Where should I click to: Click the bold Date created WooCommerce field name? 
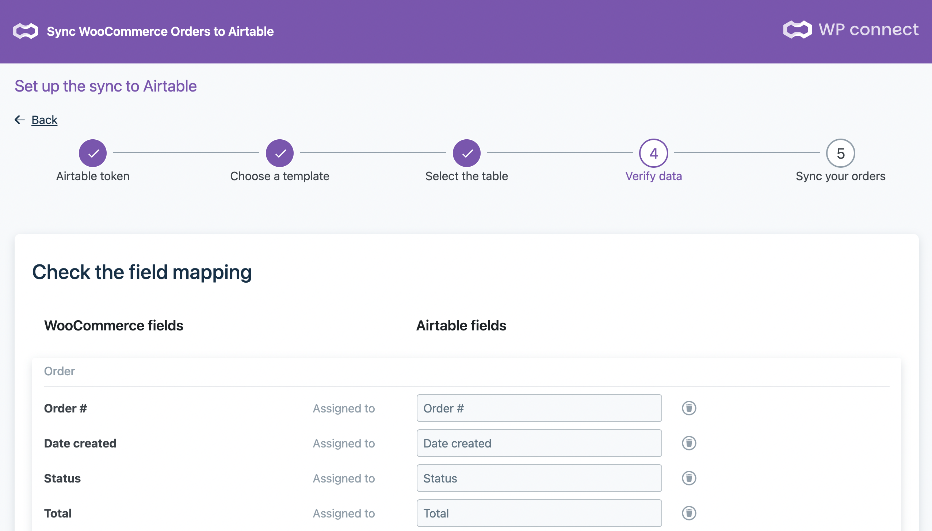[80, 443]
